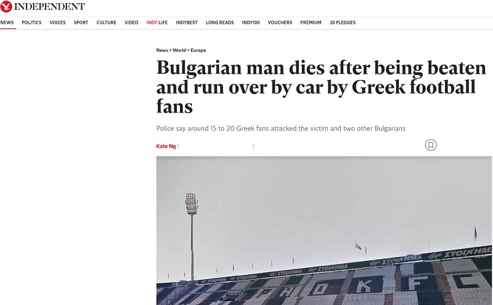This screenshot has height=305, width=493.
Task: Click the World breadcrumb link
Action: click(x=179, y=50)
